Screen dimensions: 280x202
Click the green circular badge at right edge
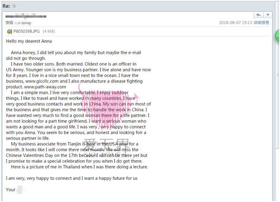pyautogui.click(x=277, y=35)
